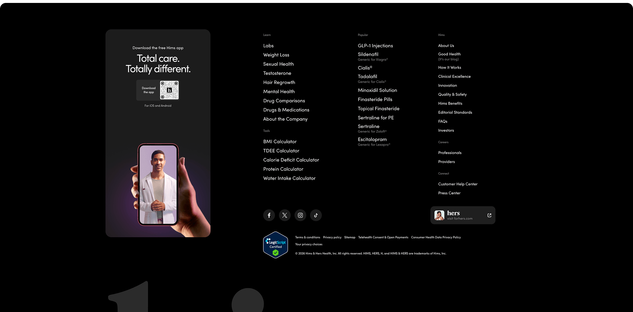The height and width of the screenshot is (312, 633).
Task: Open the Sitemap link
Action: 349,238
